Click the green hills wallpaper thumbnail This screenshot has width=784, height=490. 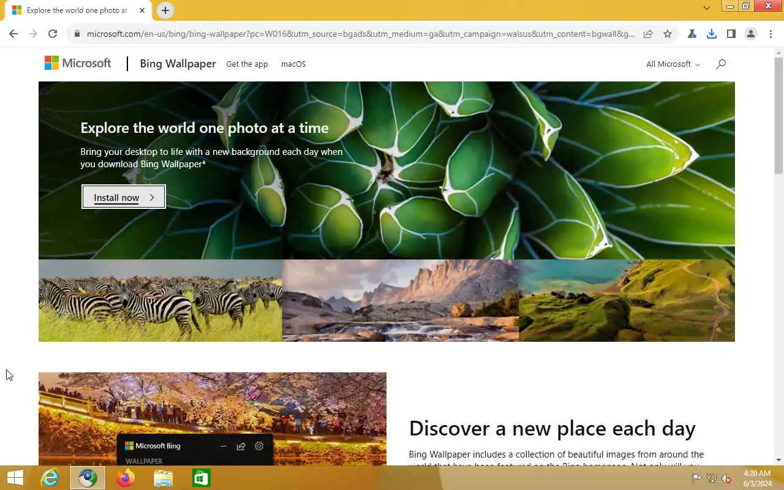point(627,300)
